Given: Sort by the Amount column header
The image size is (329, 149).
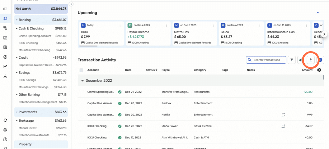Looking at the screenshot, I should click(307, 70).
